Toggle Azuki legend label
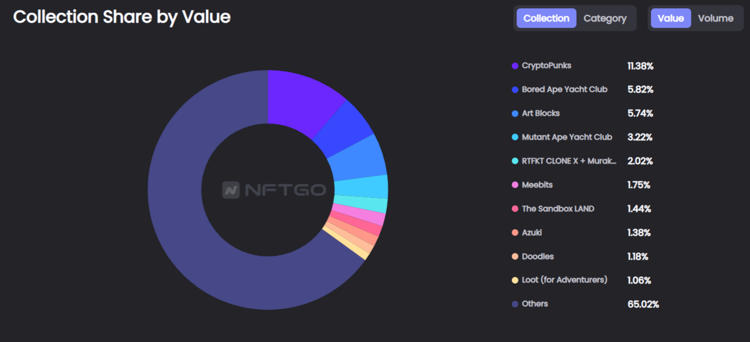The height and width of the screenshot is (342, 750). tap(532, 233)
